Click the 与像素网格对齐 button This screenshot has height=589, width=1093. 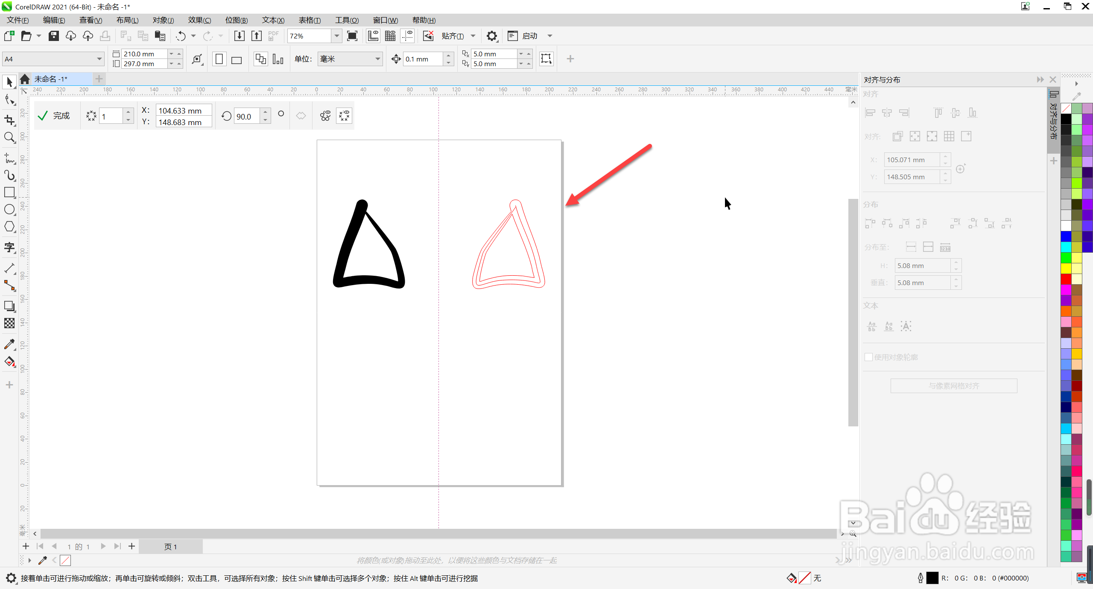tap(954, 386)
